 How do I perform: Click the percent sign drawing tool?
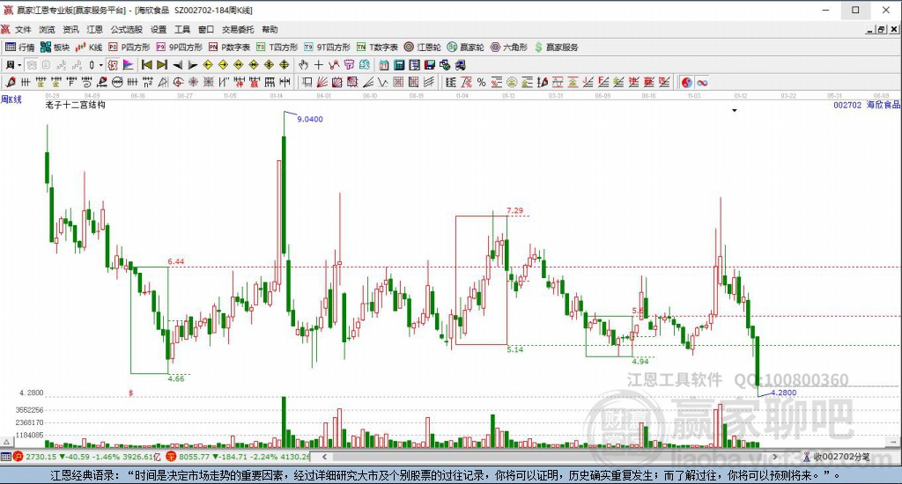(481, 82)
